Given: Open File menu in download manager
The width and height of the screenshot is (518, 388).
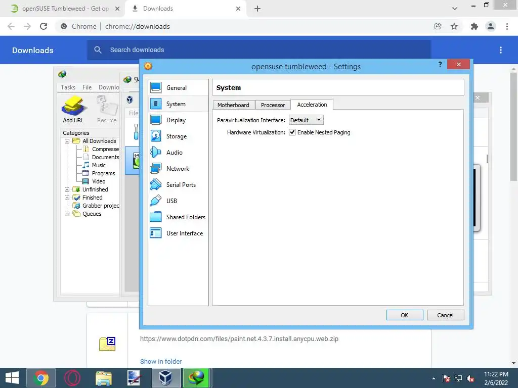Looking at the screenshot, I should tap(87, 87).
